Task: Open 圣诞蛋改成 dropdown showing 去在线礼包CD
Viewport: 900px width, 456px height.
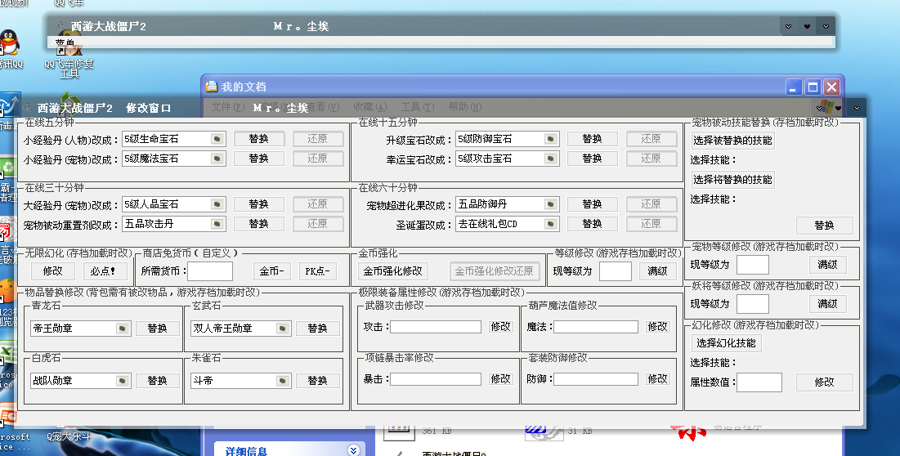Action: point(550,224)
